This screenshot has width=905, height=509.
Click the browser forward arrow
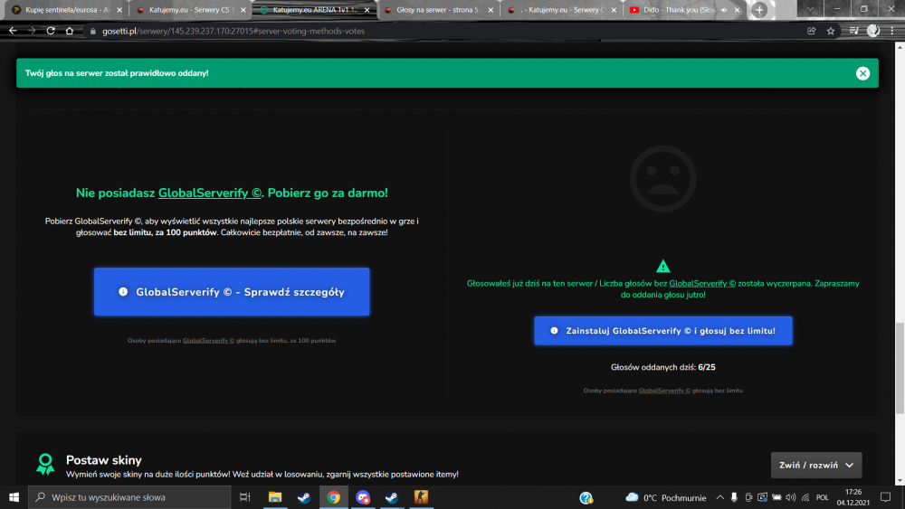pos(32,31)
